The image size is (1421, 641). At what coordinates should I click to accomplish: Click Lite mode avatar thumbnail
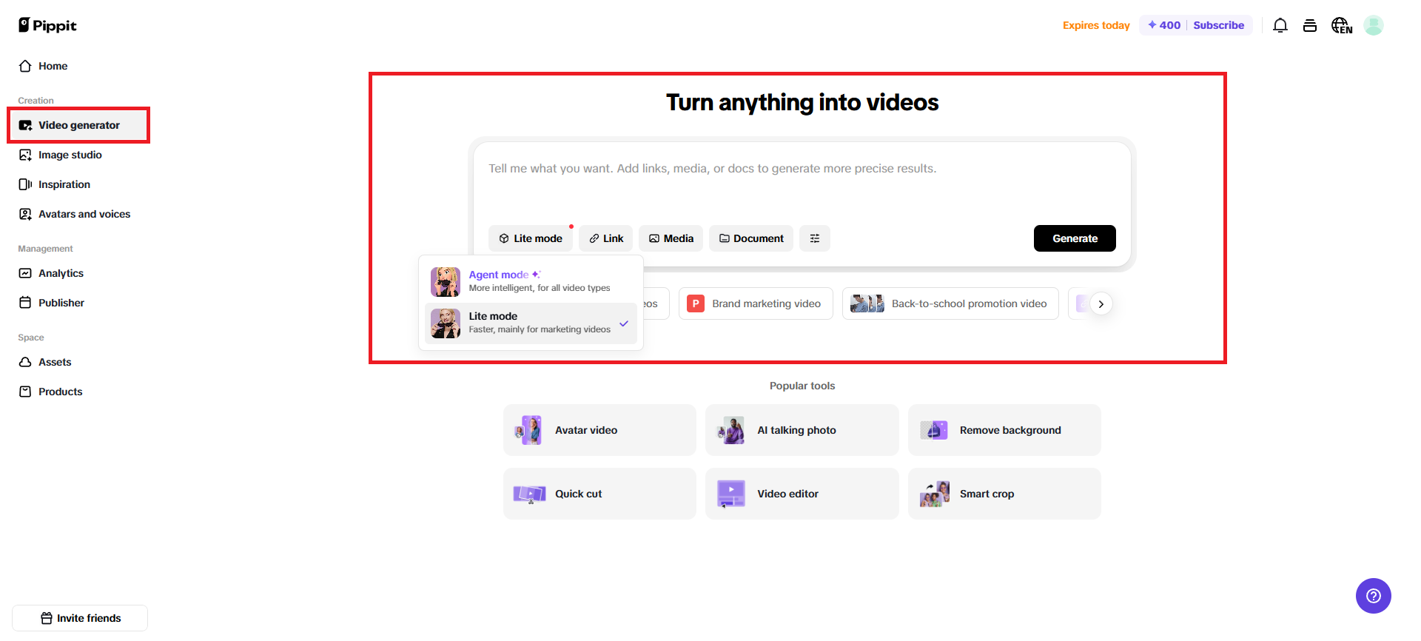point(446,323)
